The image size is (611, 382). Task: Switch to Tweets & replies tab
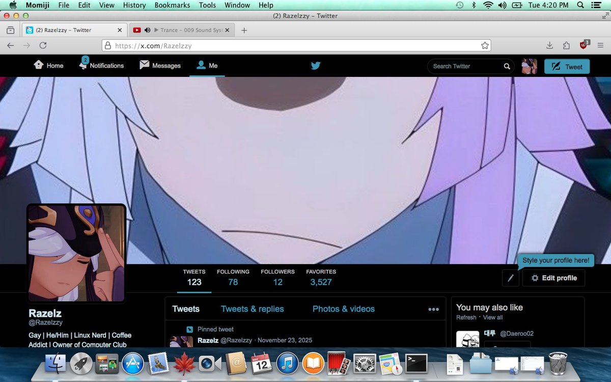[x=253, y=309]
